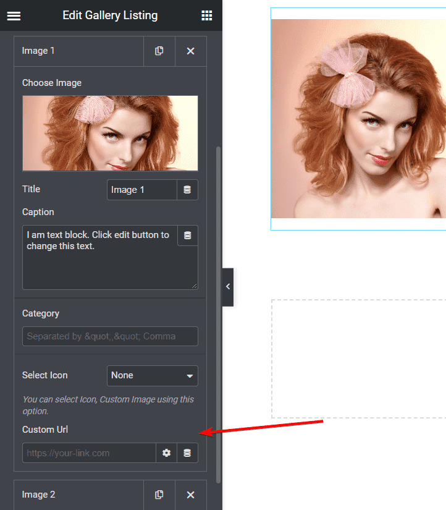Duplicate the Image 2 item
Viewport: 446px width, 510px height.
click(159, 495)
